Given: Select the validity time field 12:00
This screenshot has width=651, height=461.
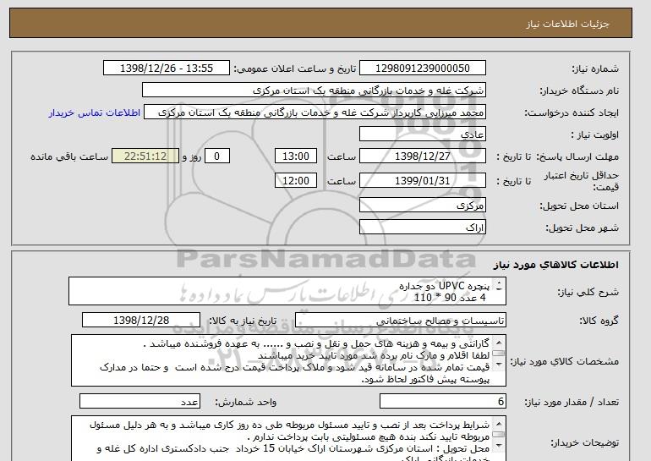Looking at the screenshot, I should pyautogui.click(x=296, y=180).
